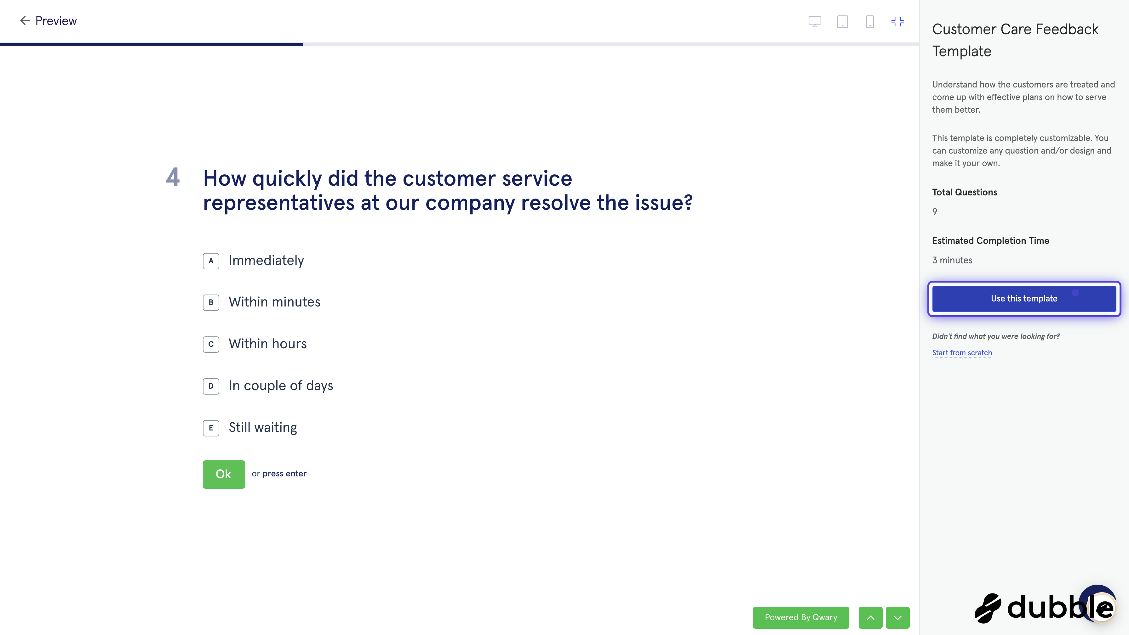Click the Use this template button
The image size is (1129, 635).
tap(1024, 299)
